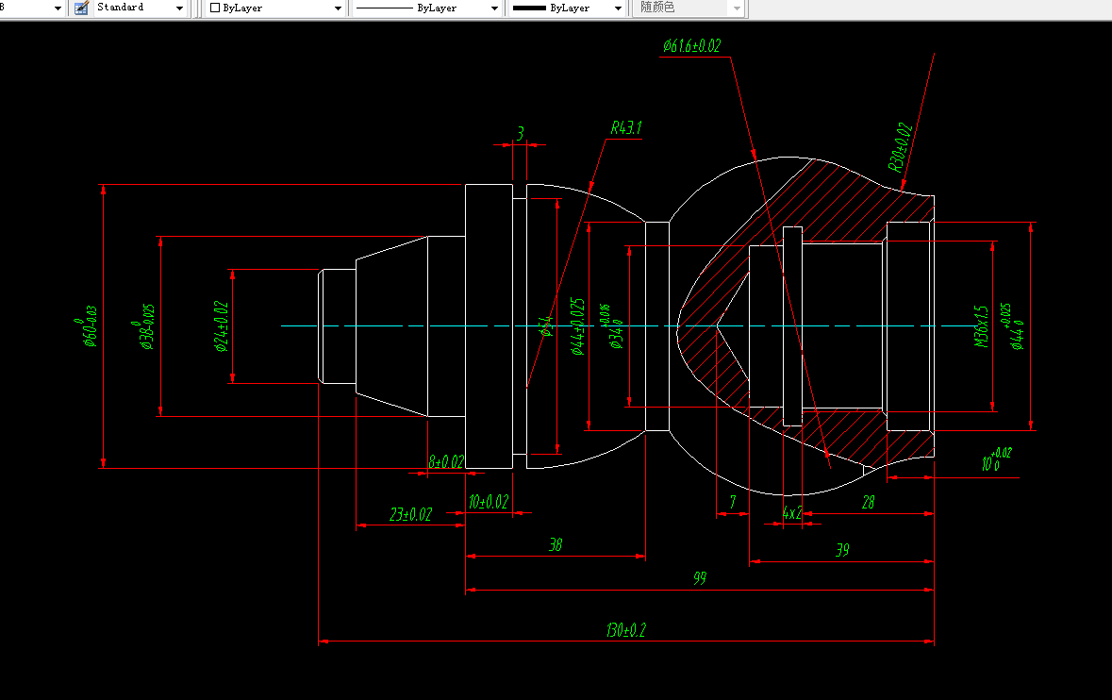Select the 3 width dimension at top

(x=520, y=133)
